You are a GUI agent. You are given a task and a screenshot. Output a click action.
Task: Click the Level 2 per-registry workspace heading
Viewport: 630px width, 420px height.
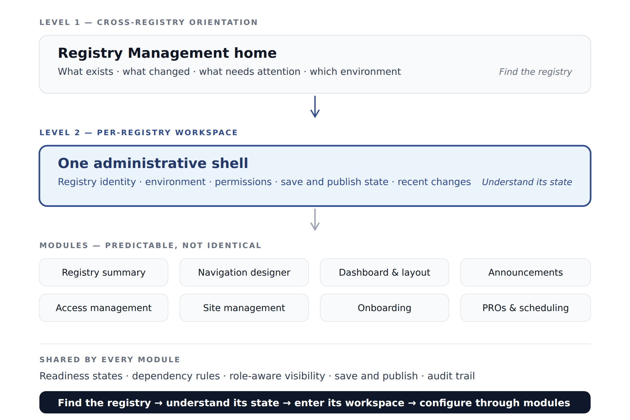coord(138,133)
